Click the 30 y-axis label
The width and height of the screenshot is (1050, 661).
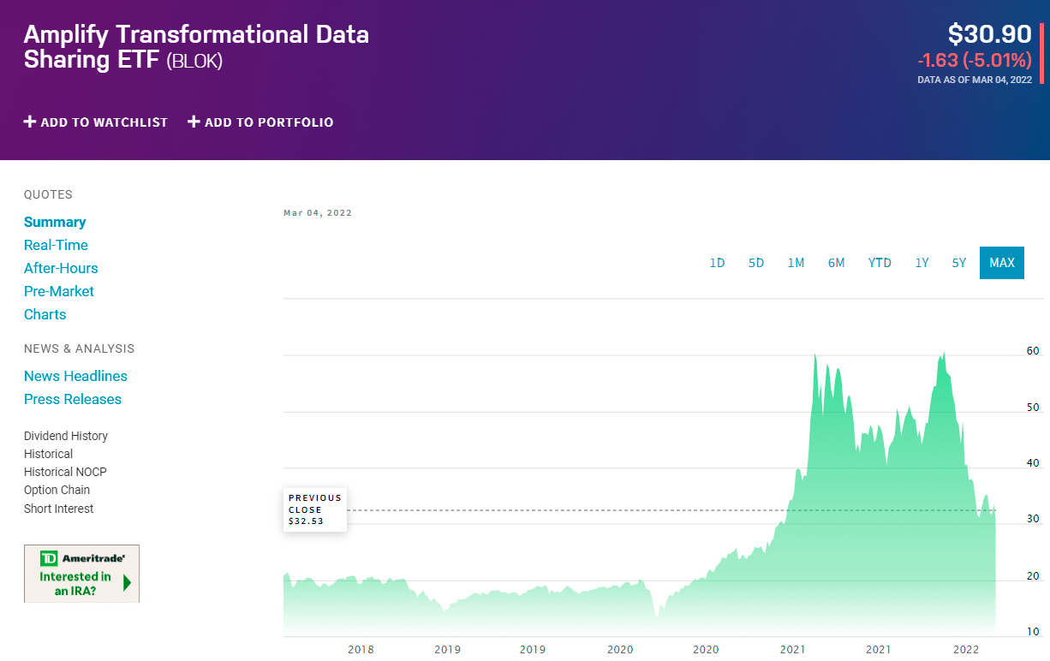tap(1033, 519)
